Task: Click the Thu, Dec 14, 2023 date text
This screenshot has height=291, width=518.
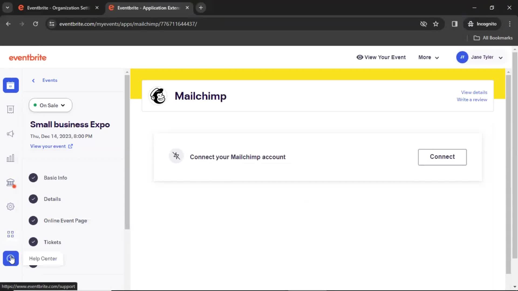Action: pyautogui.click(x=61, y=136)
